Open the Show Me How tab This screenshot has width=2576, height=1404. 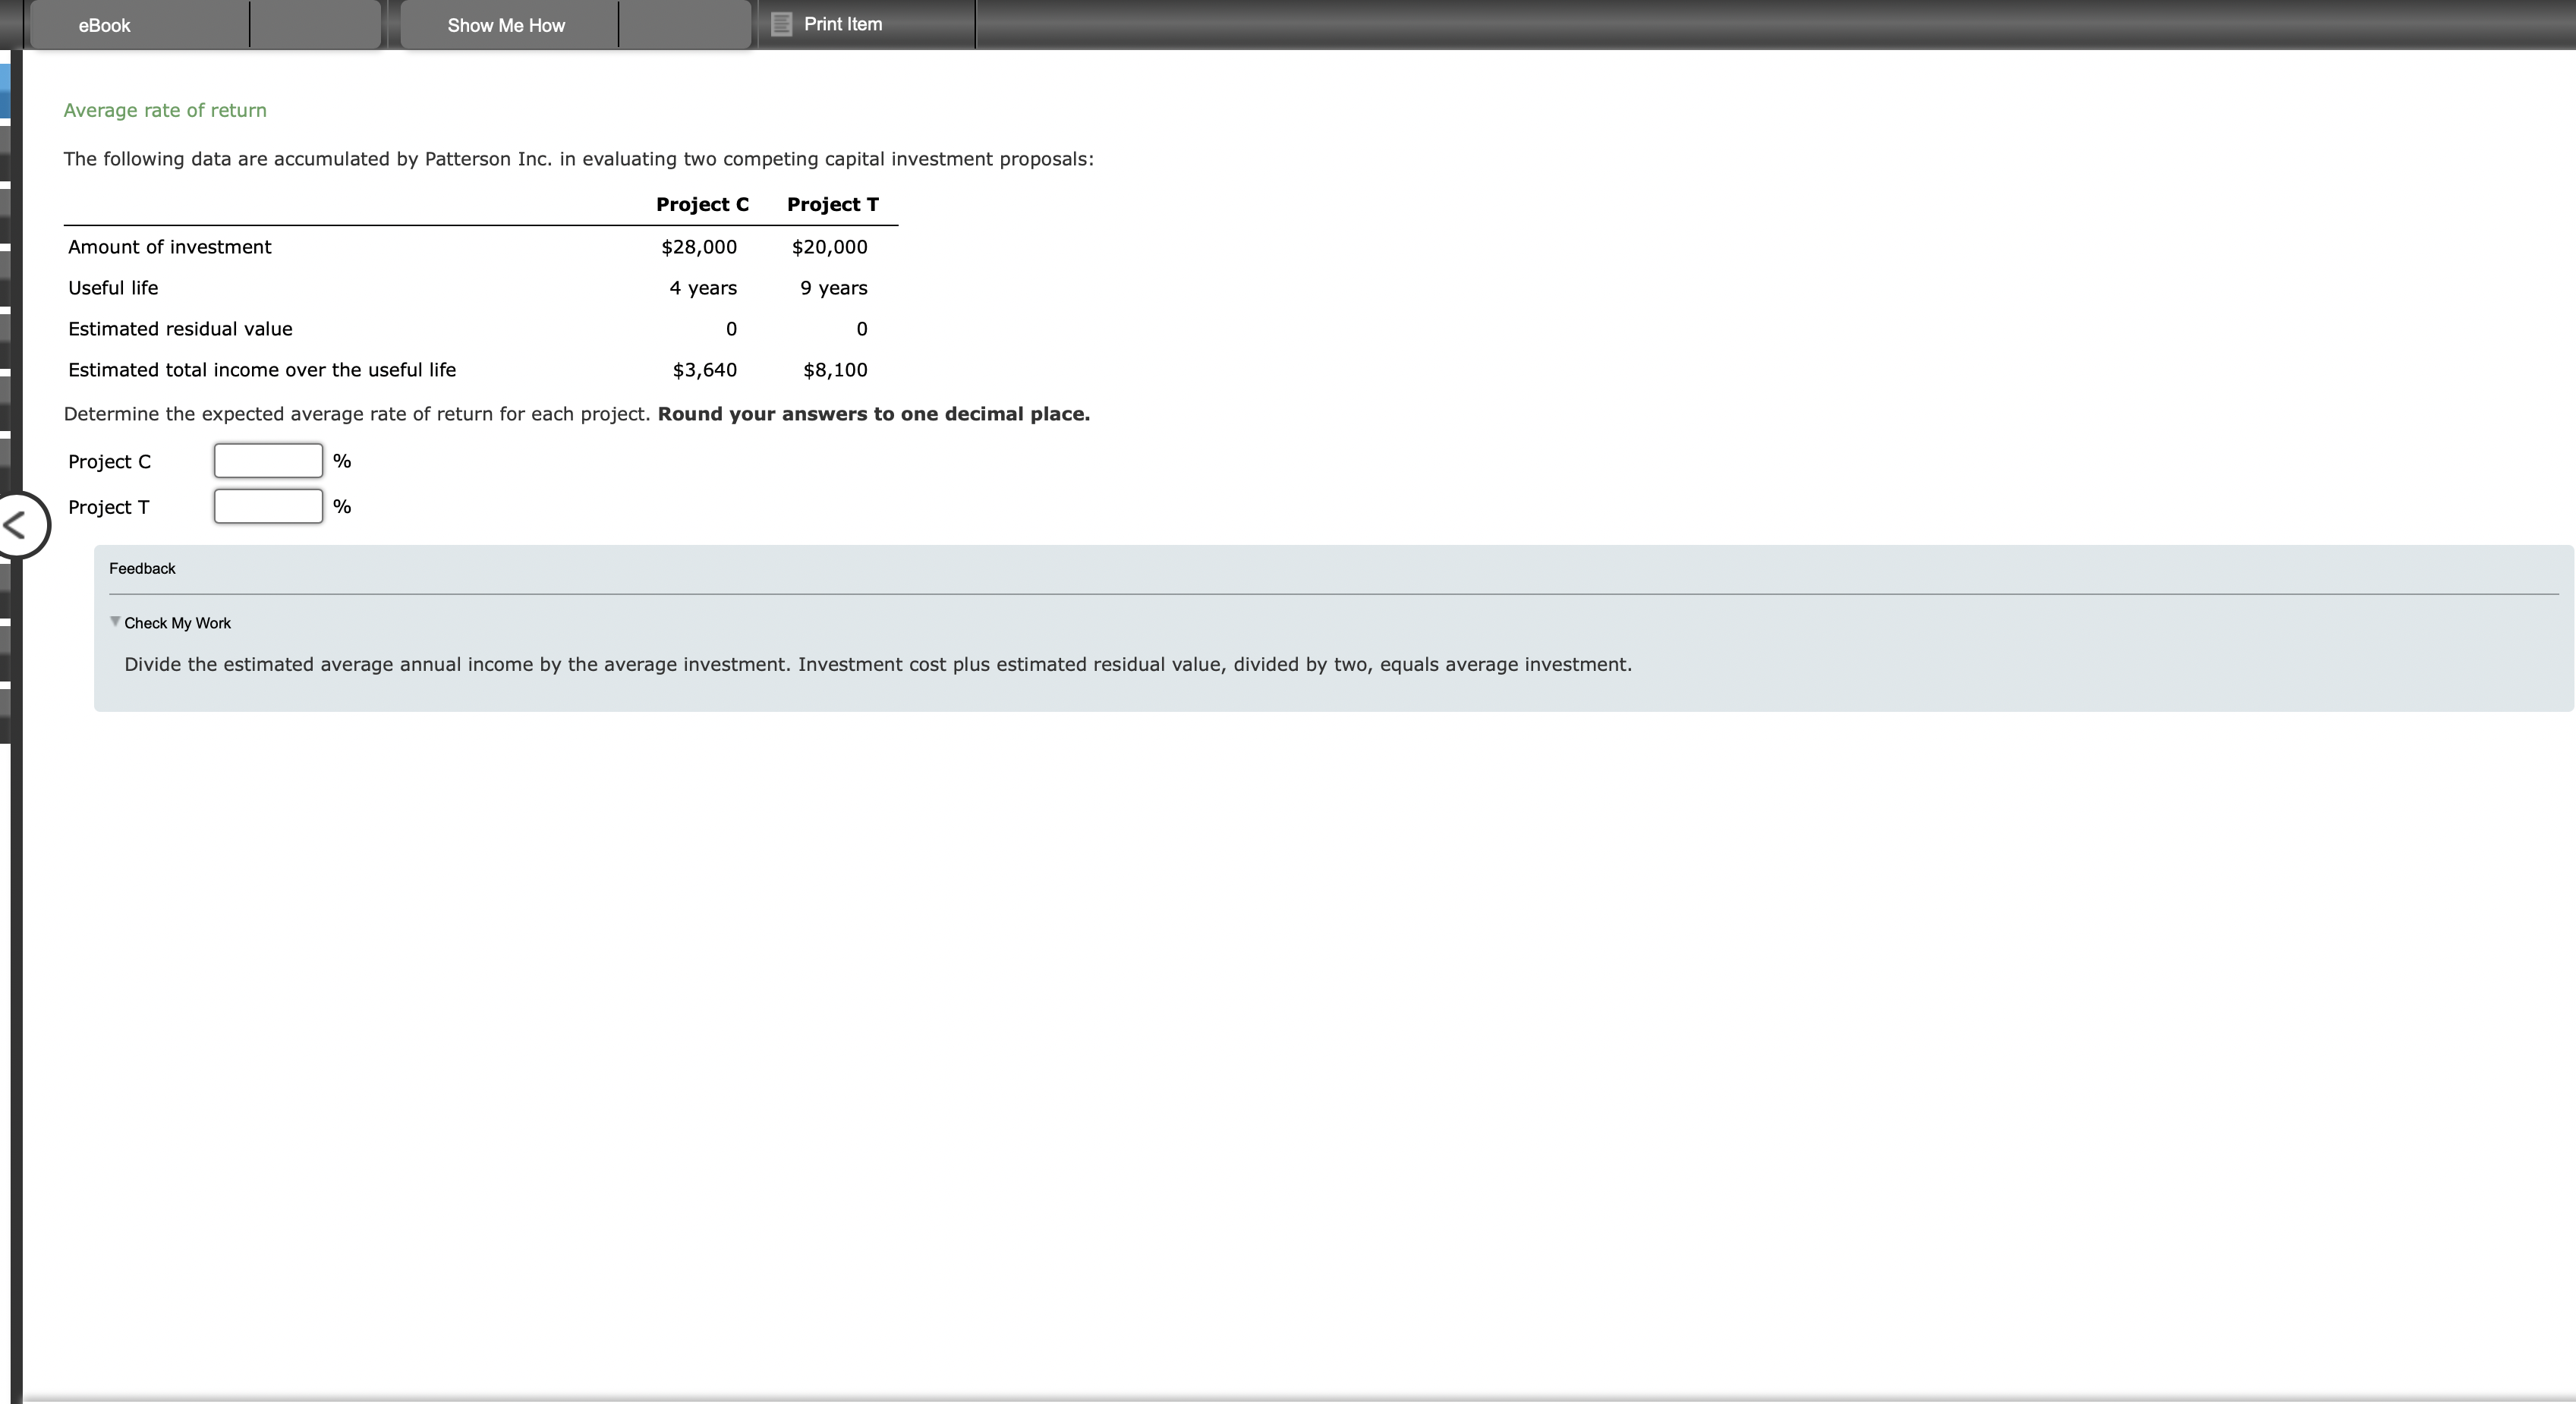click(x=506, y=25)
